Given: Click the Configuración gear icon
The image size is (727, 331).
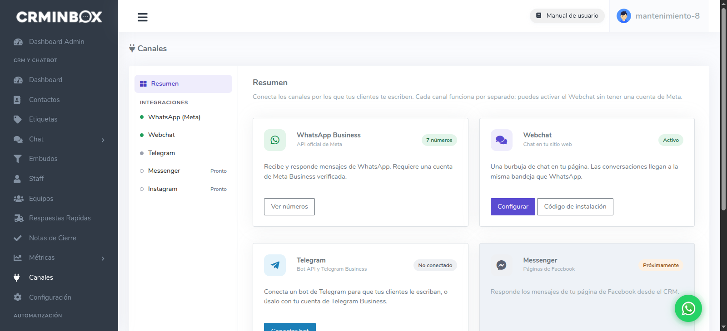Looking at the screenshot, I should coord(18,297).
